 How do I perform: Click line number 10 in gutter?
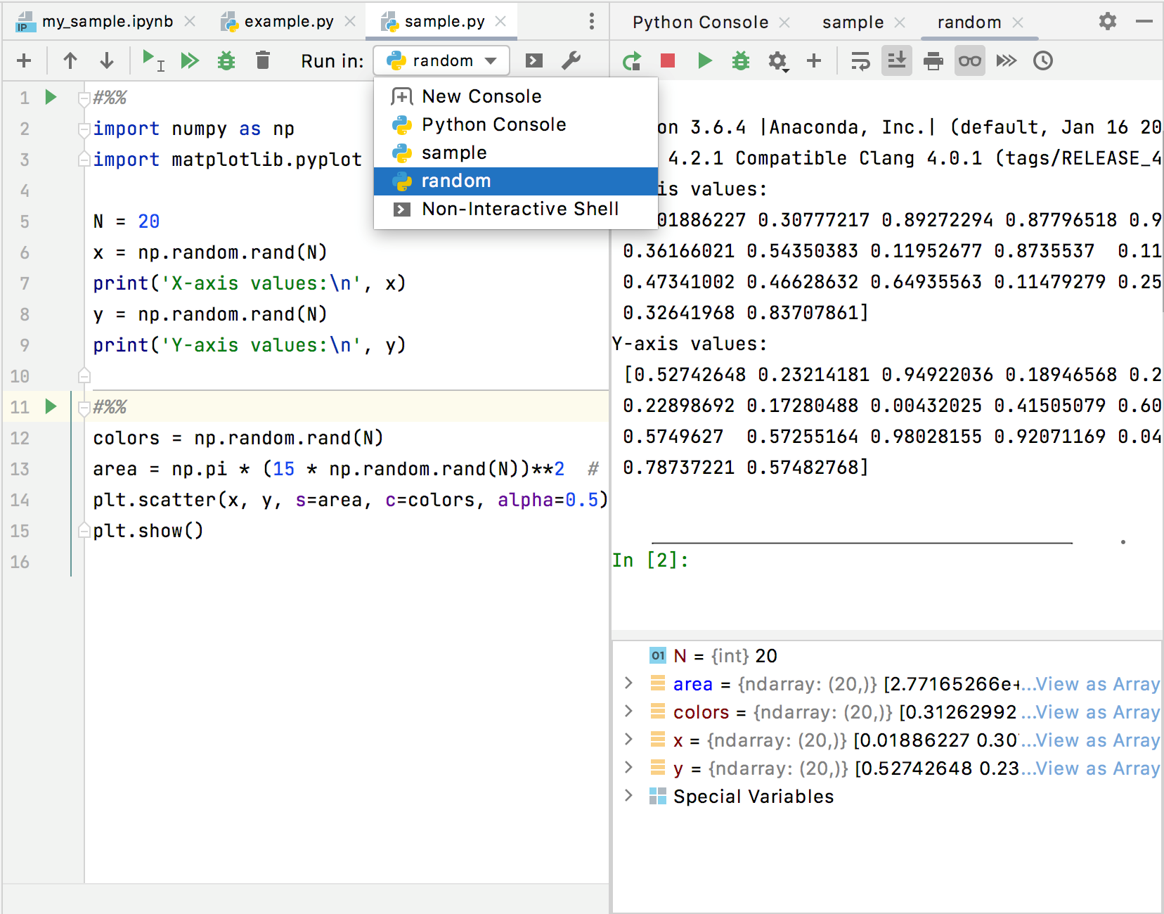coord(20,376)
